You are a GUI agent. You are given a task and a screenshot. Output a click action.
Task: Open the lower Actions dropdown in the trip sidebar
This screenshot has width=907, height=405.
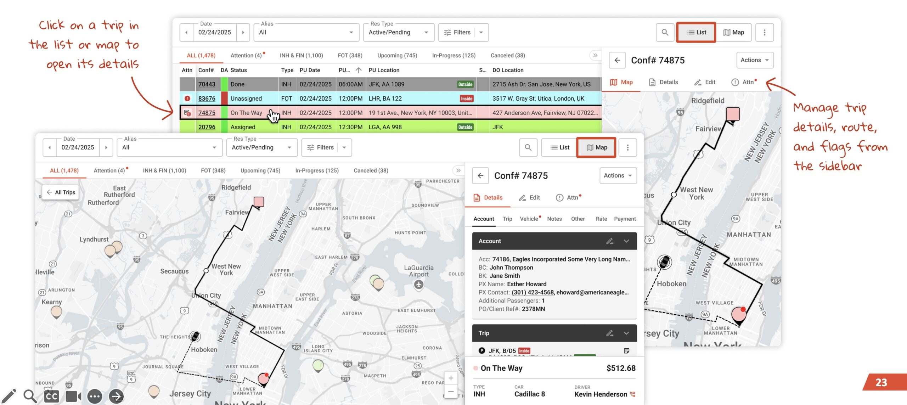click(618, 176)
